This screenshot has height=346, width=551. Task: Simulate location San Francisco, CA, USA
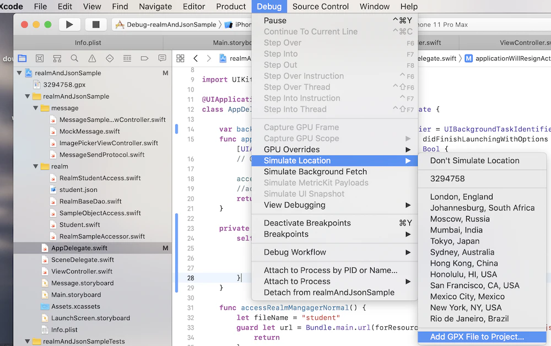[482, 285]
